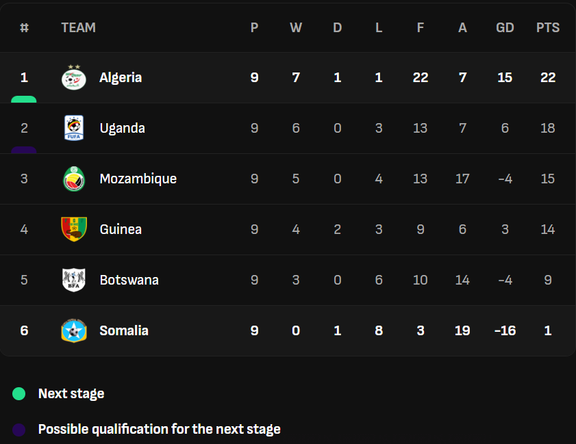Screen dimensions: 576x444
Task: Click the purple Possible qualification legend dot
Action: click(19, 430)
